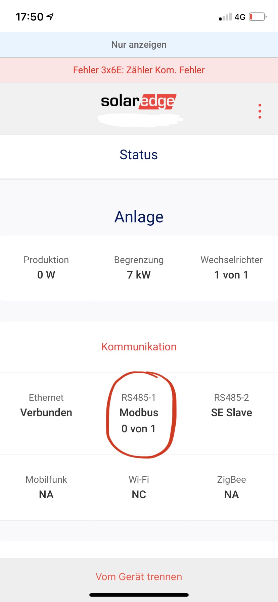The width and height of the screenshot is (278, 602).
Task: Select the Mobilfunk NA tile
Action: [x=46, y=487]
